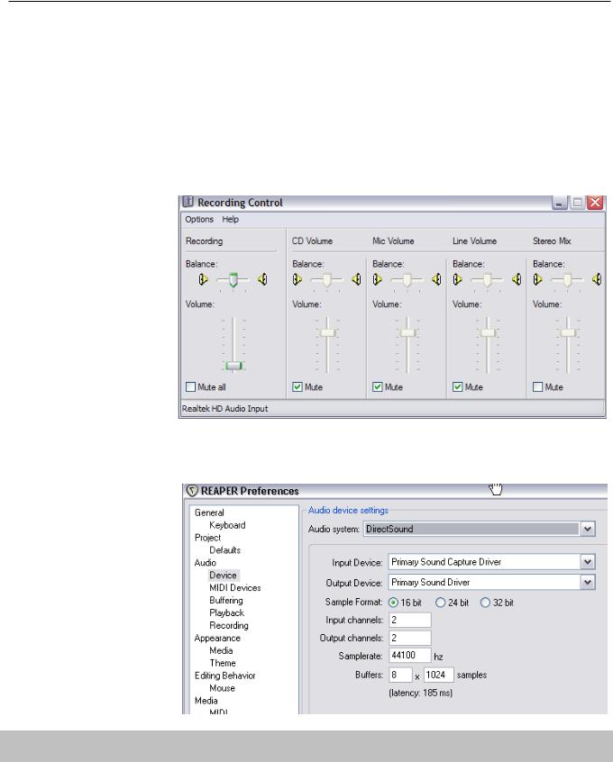Click the Line Volume vertical slider thumb
This screenshot has width=613, height=762.
click(488, 333)
